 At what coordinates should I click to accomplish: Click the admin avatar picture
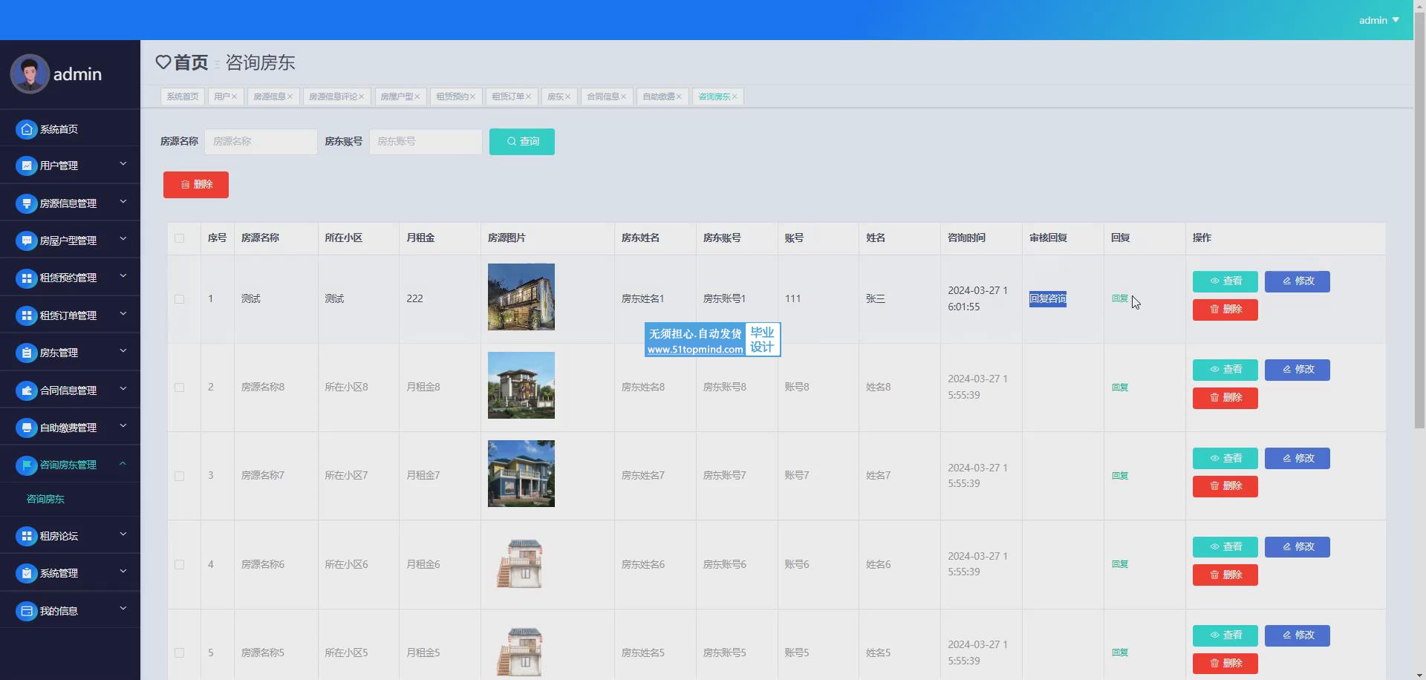tap(30, 74)
